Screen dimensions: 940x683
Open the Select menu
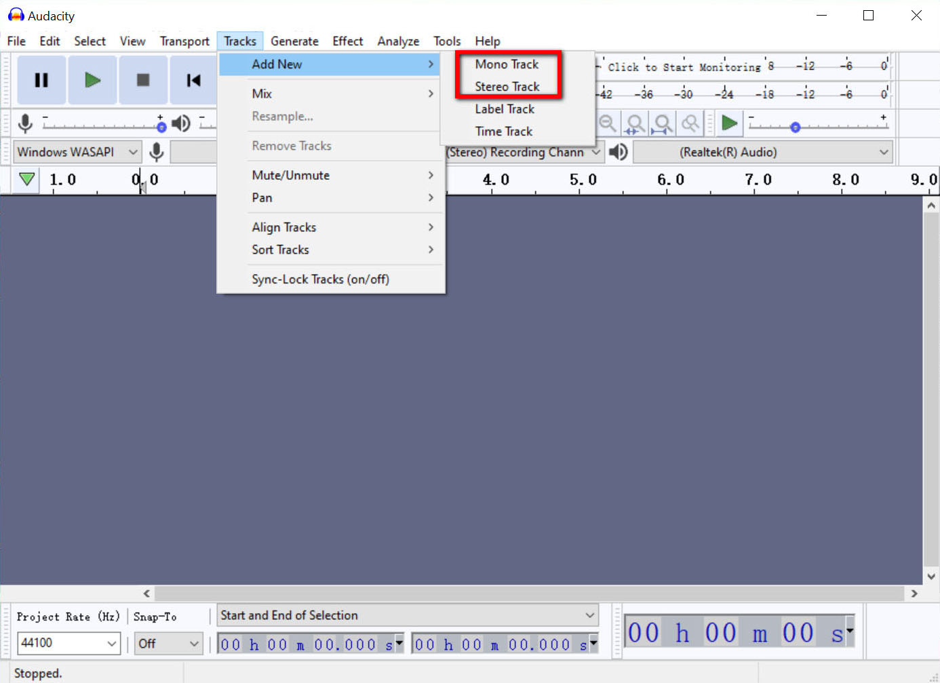(90, 41)
